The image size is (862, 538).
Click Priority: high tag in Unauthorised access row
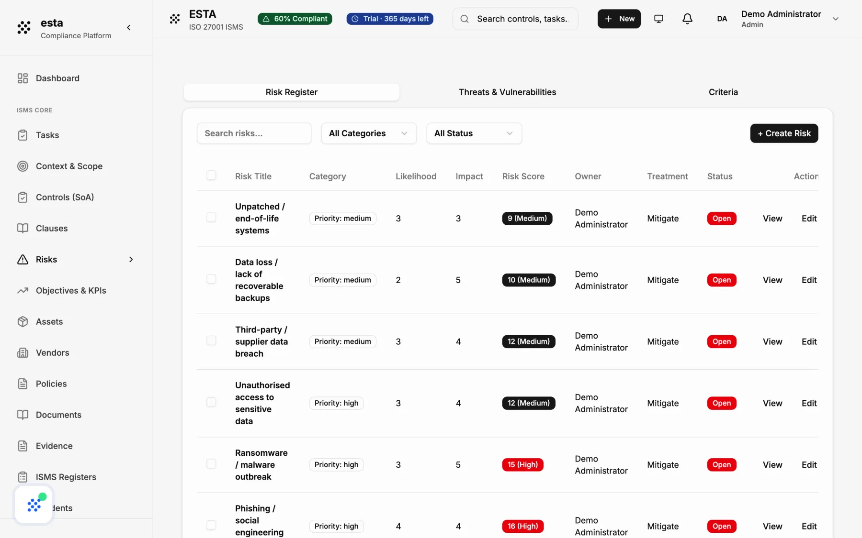point(337,404)
